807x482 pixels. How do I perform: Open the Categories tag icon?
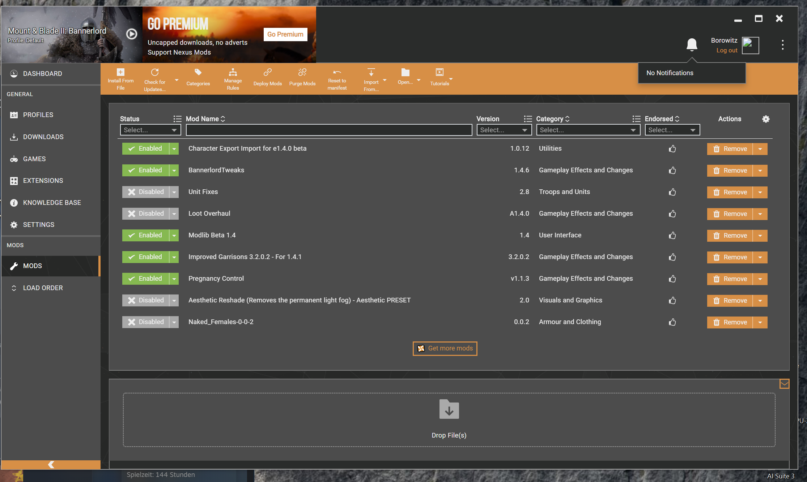[x=198, y=72]
